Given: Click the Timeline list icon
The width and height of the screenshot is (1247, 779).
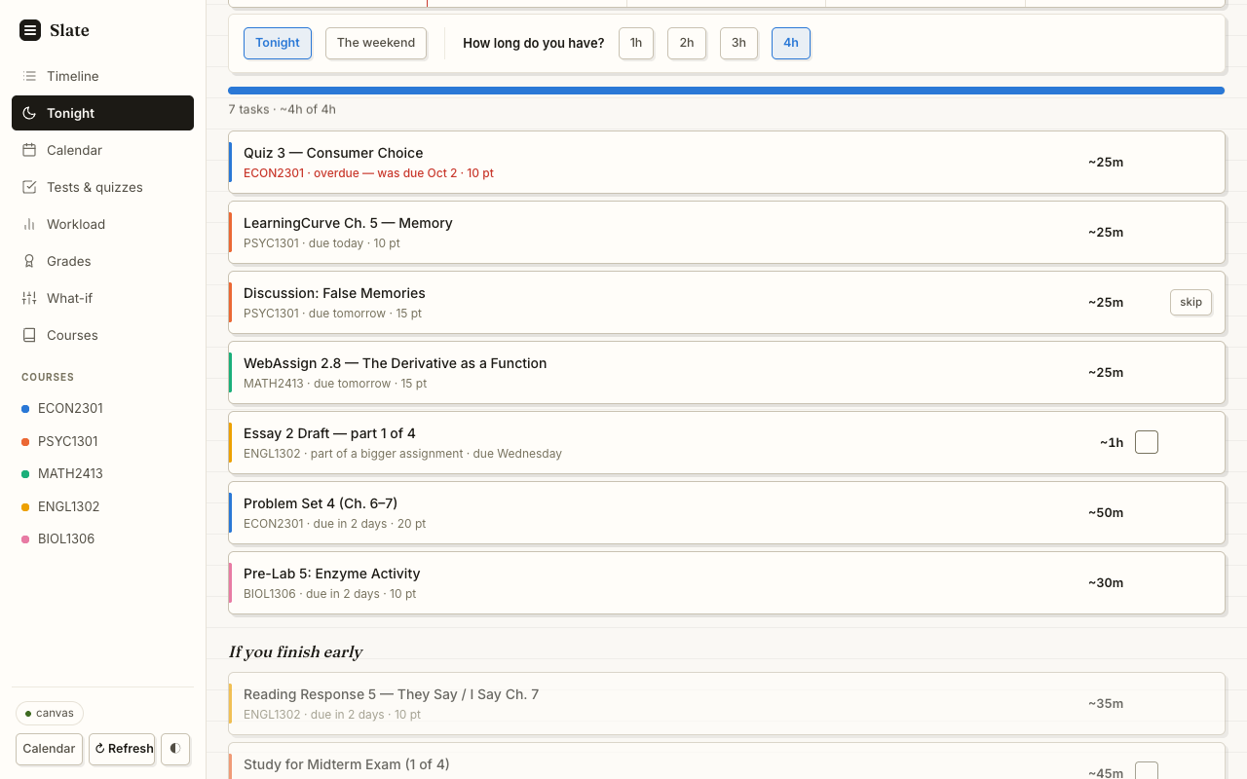Looking at the screenshot, I should click(x=29, y=76).
